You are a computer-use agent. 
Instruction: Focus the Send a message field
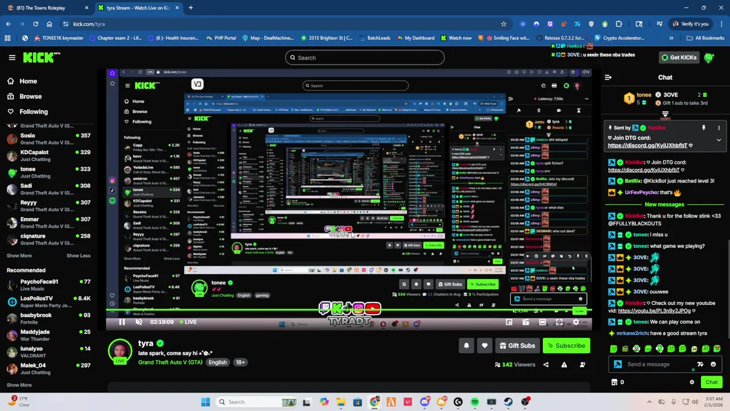coord(656,364)
